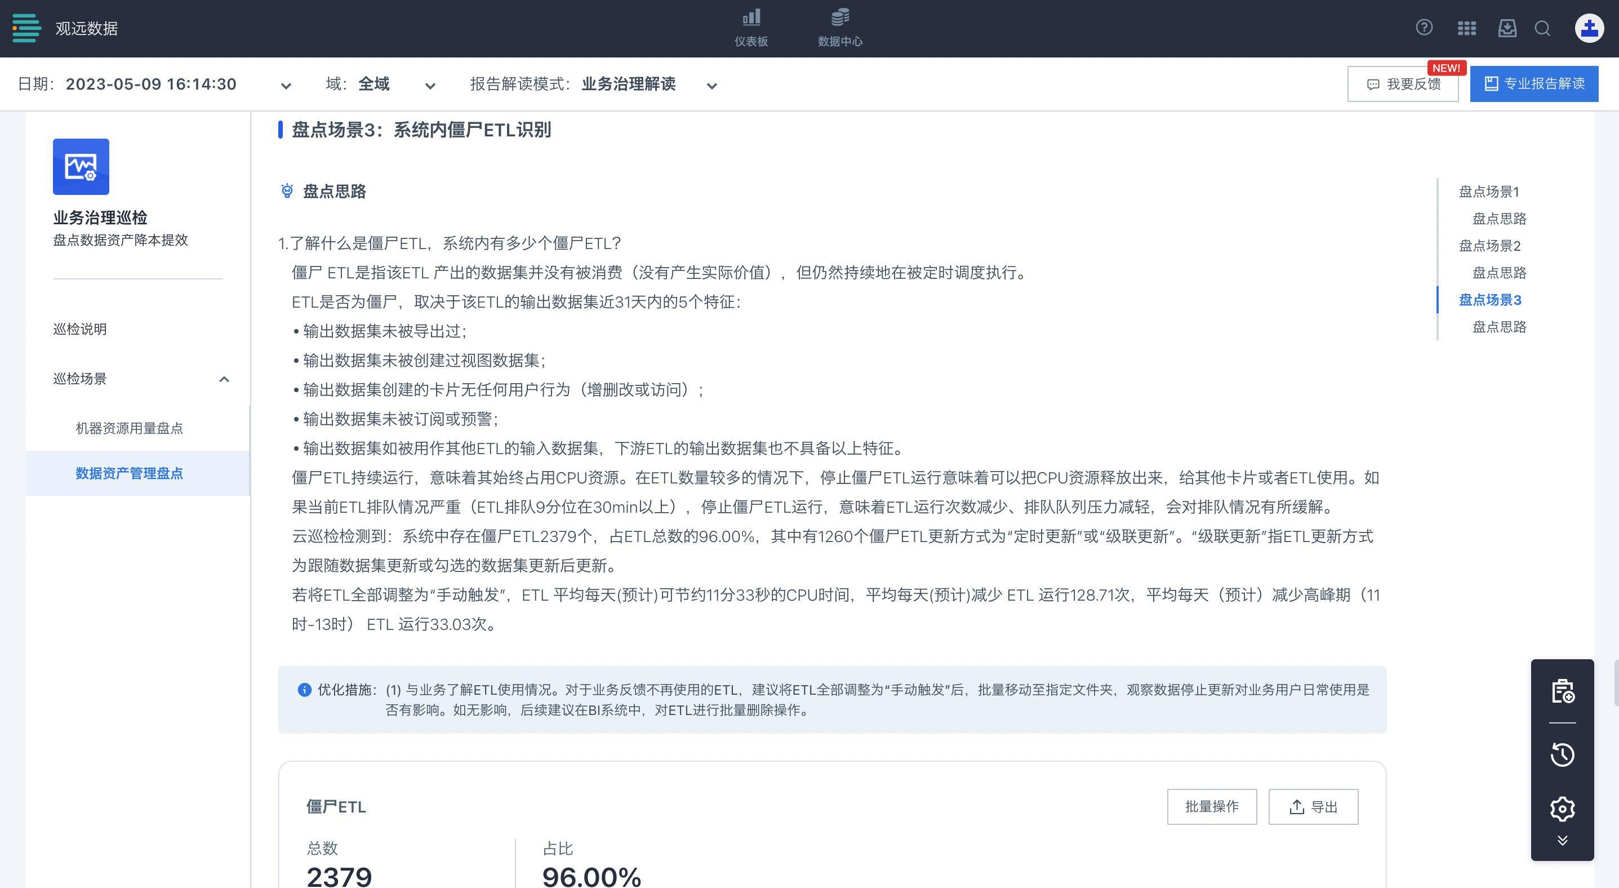1619x888 pixels.
Task: Click the history clock icon in floating toolbar
Action: coord(1563,755)
